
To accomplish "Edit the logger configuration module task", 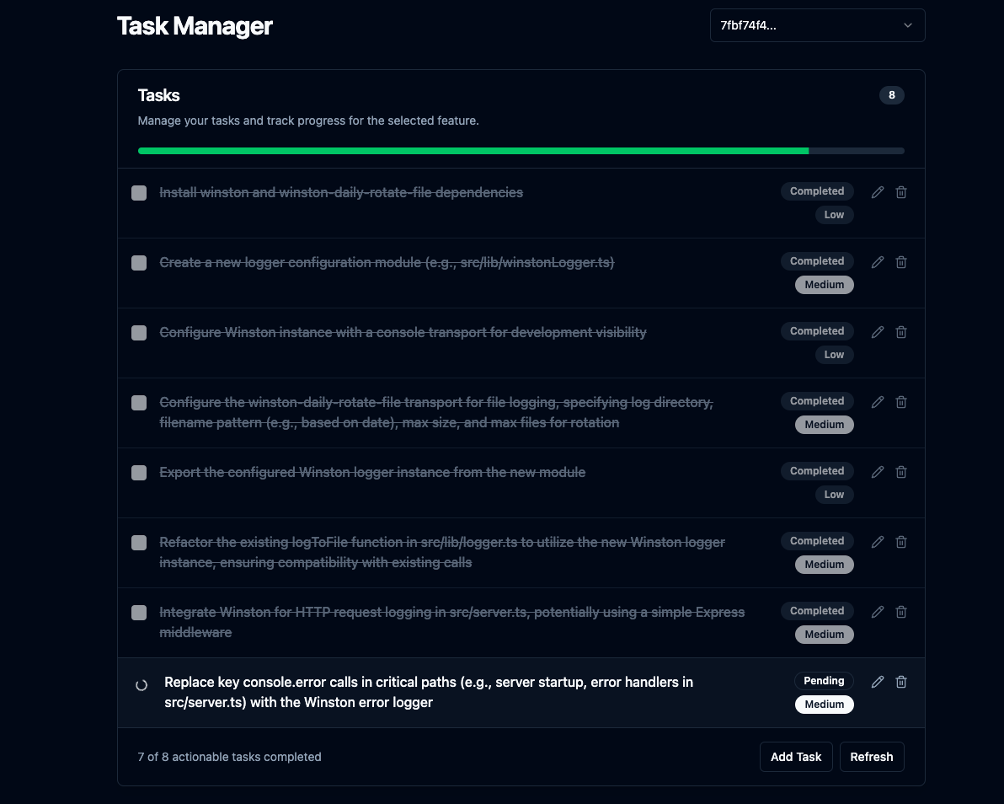I will (x=877, y=262).
